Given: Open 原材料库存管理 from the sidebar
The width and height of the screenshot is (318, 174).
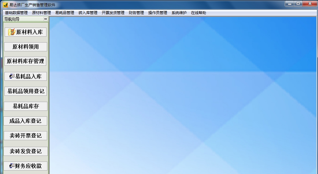Looking at the screenshot, I should pos(25,61).
